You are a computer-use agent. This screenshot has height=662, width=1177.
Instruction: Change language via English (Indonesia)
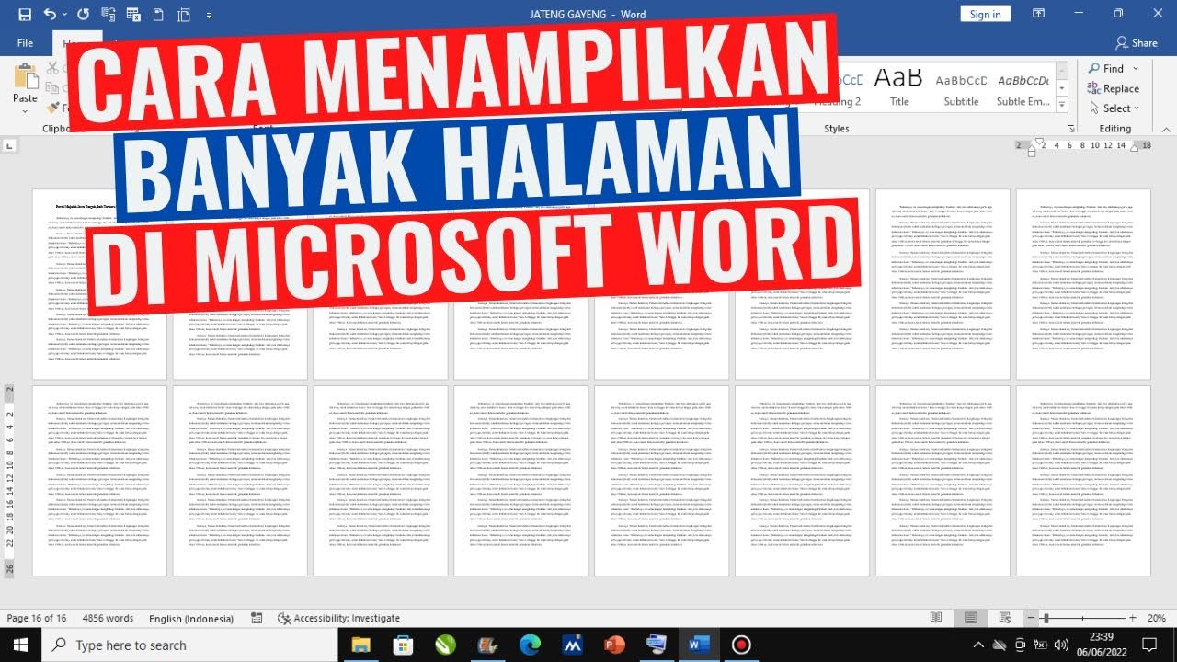(x=192, y=618)
